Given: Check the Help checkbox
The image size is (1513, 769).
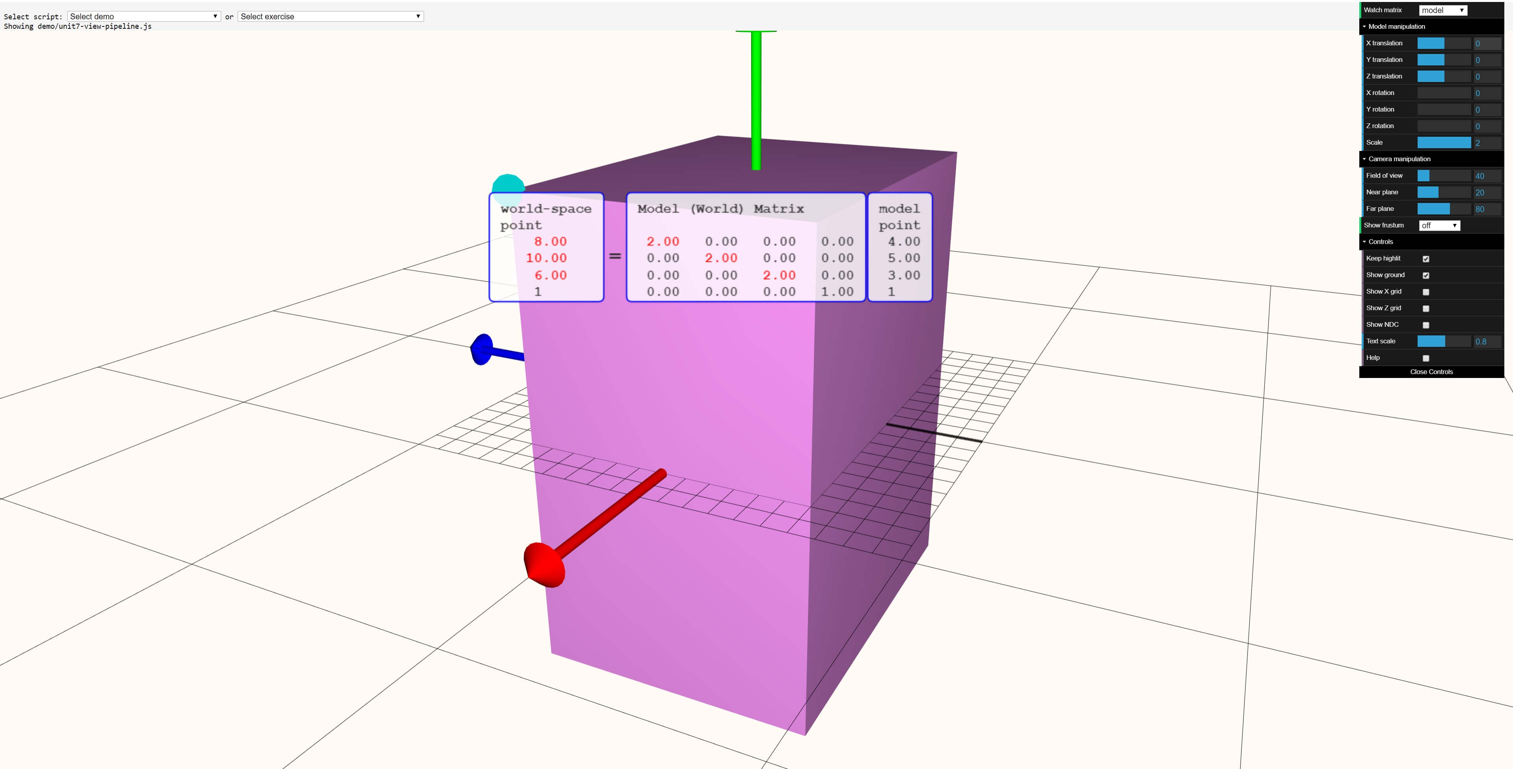Looking at the screenshot, I should point(1426,358).
